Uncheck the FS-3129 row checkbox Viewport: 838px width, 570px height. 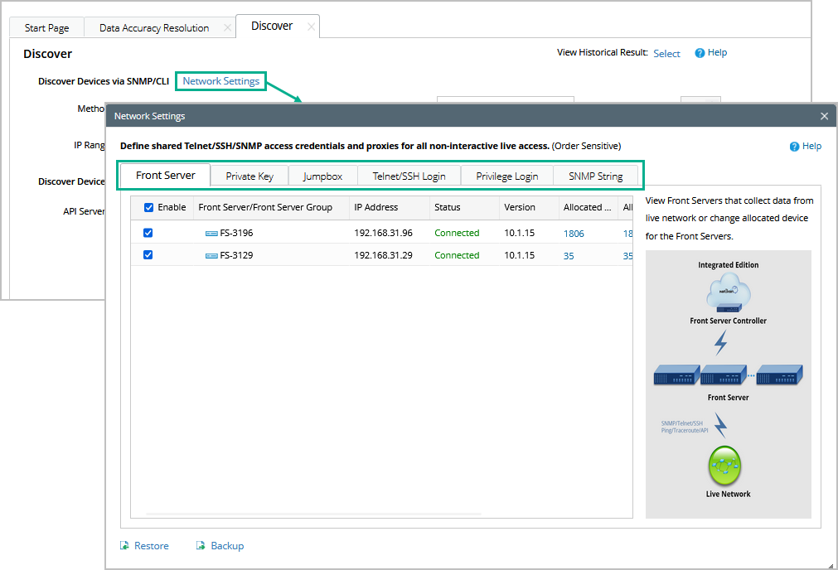[x=148, y=255]
